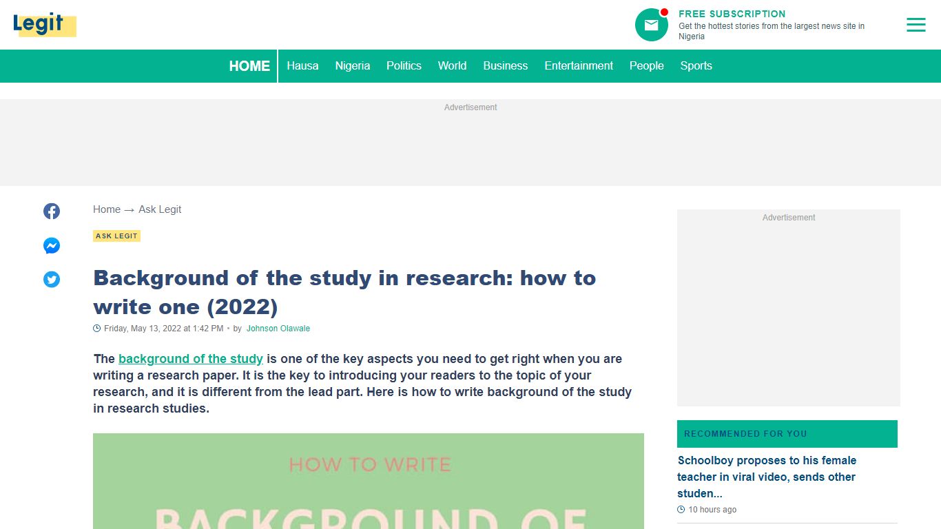Share article via Messenger icon
Viewport: 941px width, 529px height.
coord(52,246)
